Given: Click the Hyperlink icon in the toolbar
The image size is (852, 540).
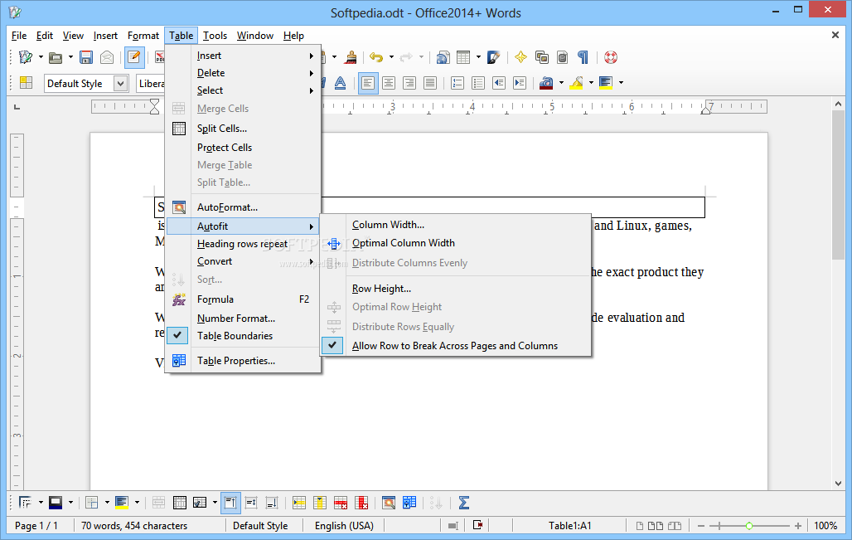Looking at the screenshot, I should [443, 57].
